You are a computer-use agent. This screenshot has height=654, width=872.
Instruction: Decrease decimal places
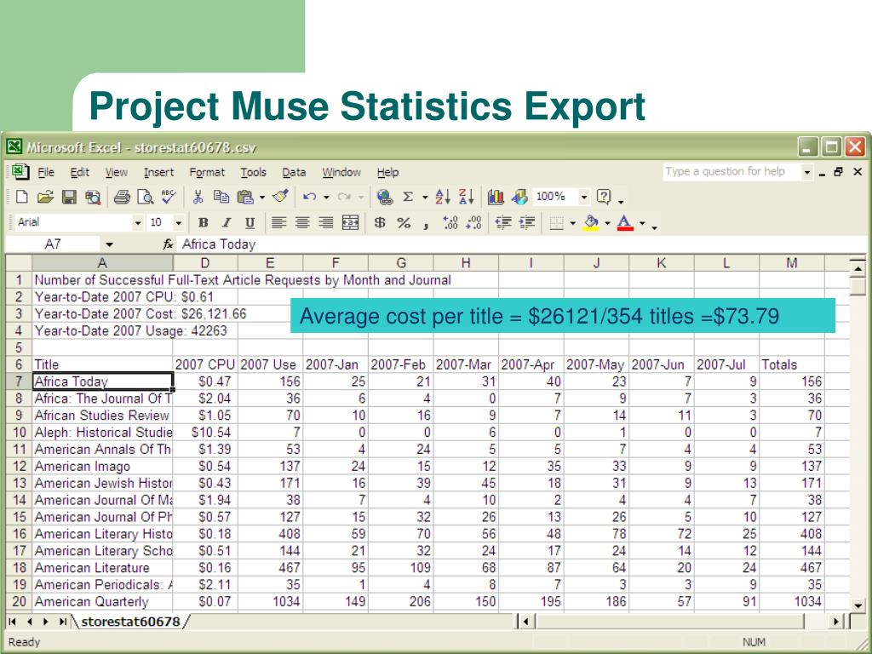coord(473,223)
